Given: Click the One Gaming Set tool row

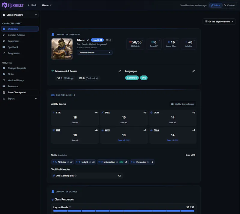Looking at the screenshot, I should [87, 176].
